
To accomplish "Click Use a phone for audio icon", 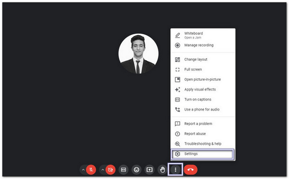I will click(x=177, y=109).
